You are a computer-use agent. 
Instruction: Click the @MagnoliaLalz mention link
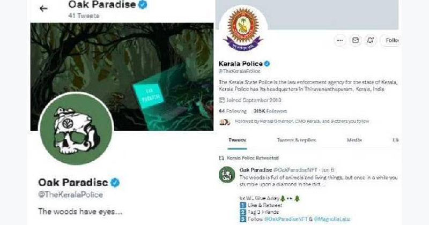pos(332,219)
